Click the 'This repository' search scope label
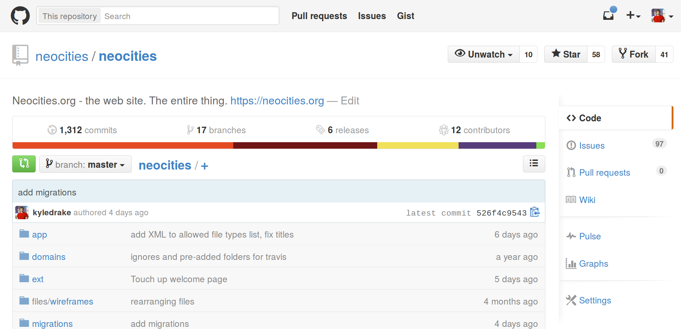 (69, 16)
